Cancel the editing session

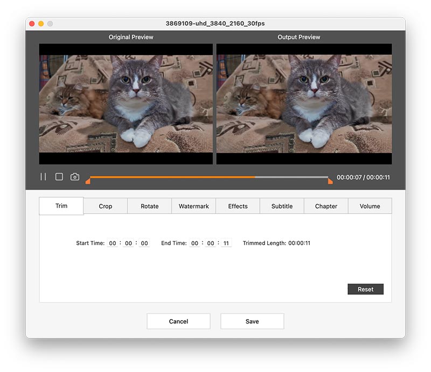(178, 321)
